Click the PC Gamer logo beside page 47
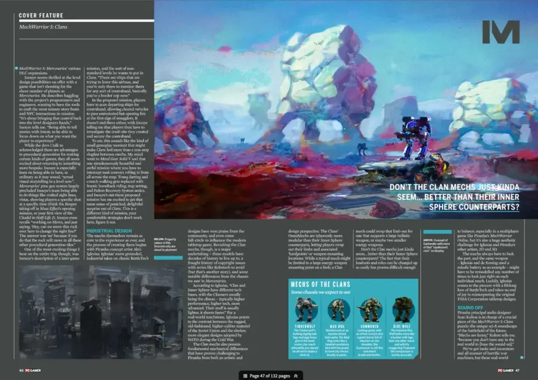The image size is (538, 380). (x=506, y=370)
